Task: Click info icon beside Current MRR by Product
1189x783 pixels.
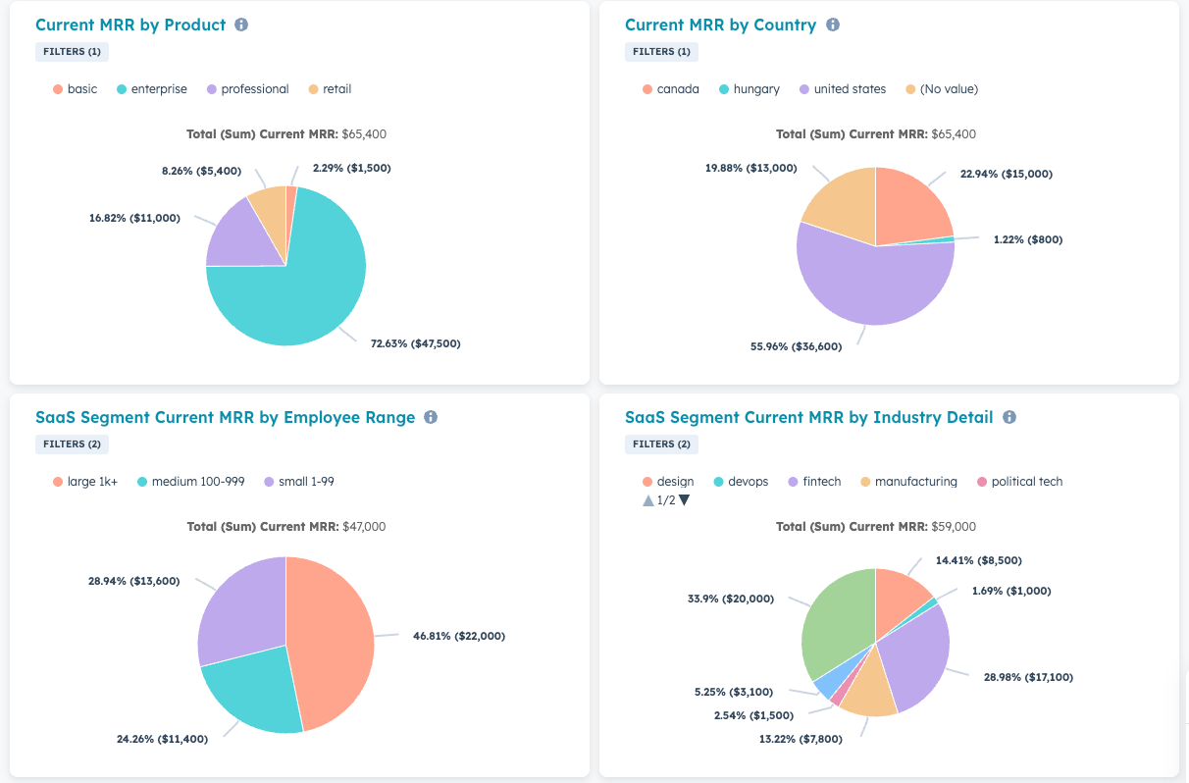Action: tap(241, 25)
